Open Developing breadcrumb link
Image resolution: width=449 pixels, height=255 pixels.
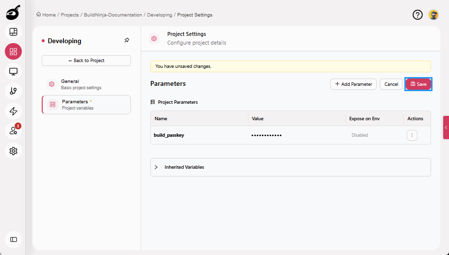(x=160, y=15)
